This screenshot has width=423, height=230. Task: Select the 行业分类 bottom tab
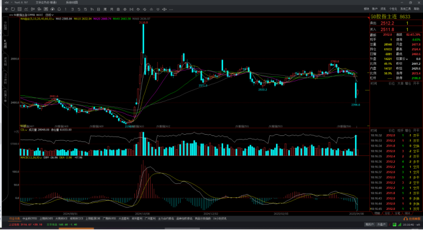[x=15, y=218]
